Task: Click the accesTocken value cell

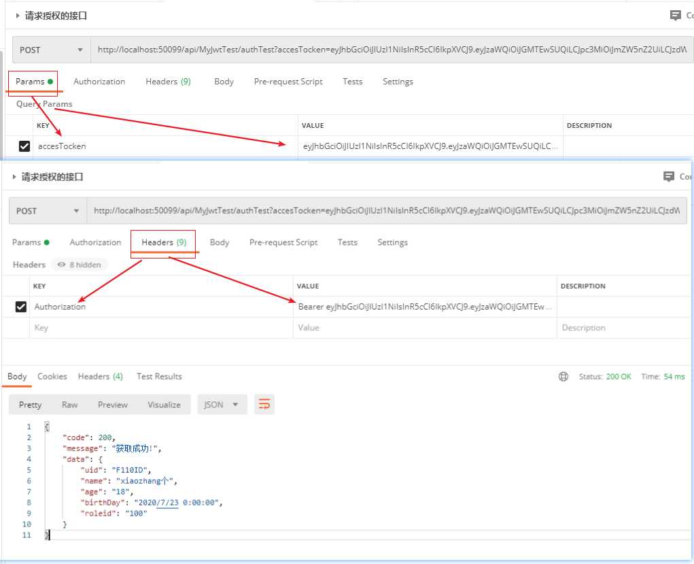Action: [431, 146]
